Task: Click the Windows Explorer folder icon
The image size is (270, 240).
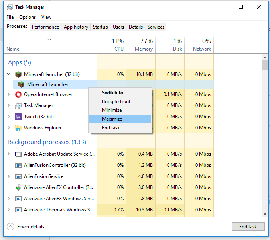Action: tap(18, 128)
